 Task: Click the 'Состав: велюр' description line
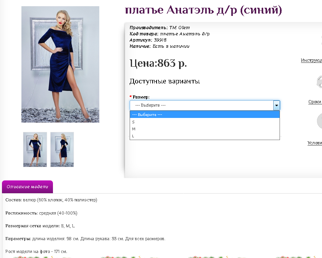coord(51,200)
